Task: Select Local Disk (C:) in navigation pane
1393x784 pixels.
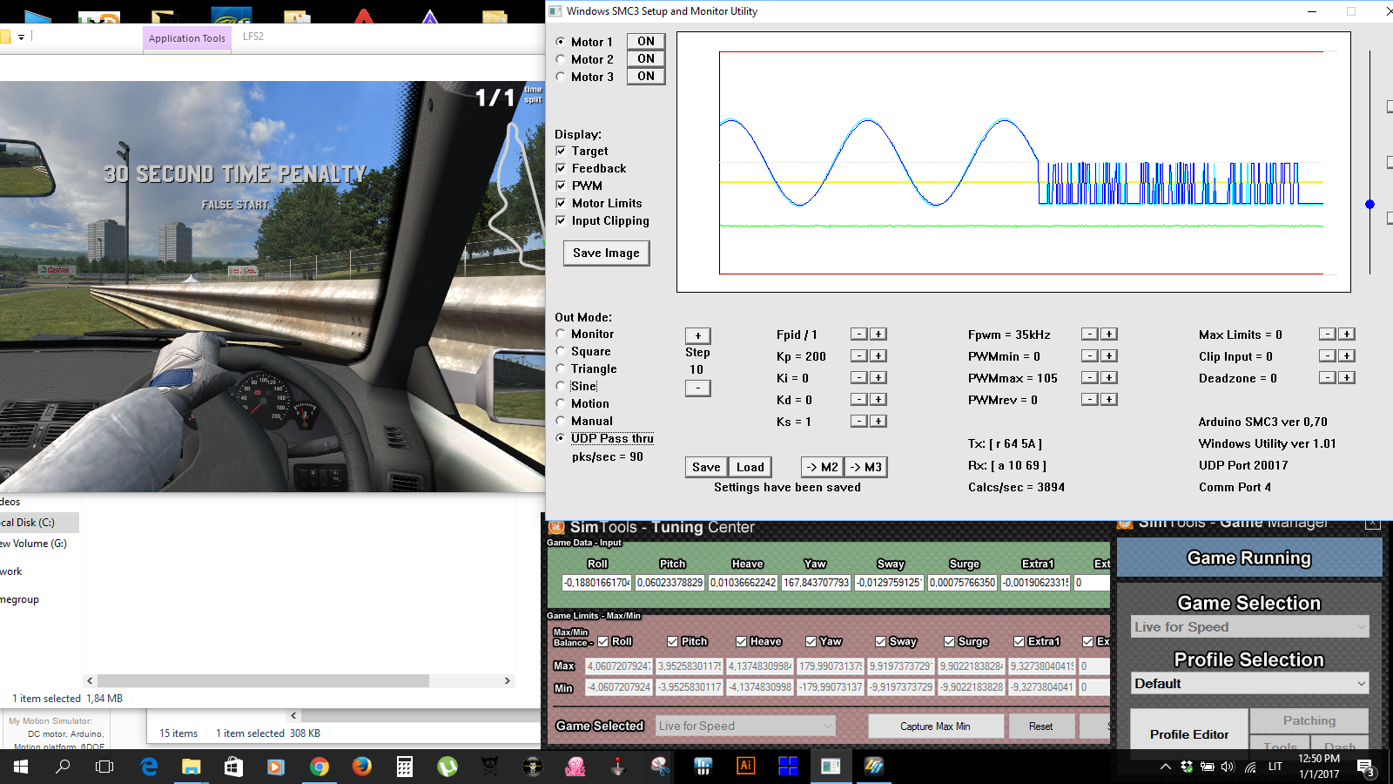Action: 28,523
